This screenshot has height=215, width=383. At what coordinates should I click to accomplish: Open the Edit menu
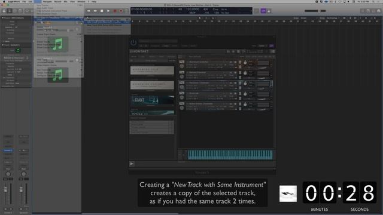31,1
